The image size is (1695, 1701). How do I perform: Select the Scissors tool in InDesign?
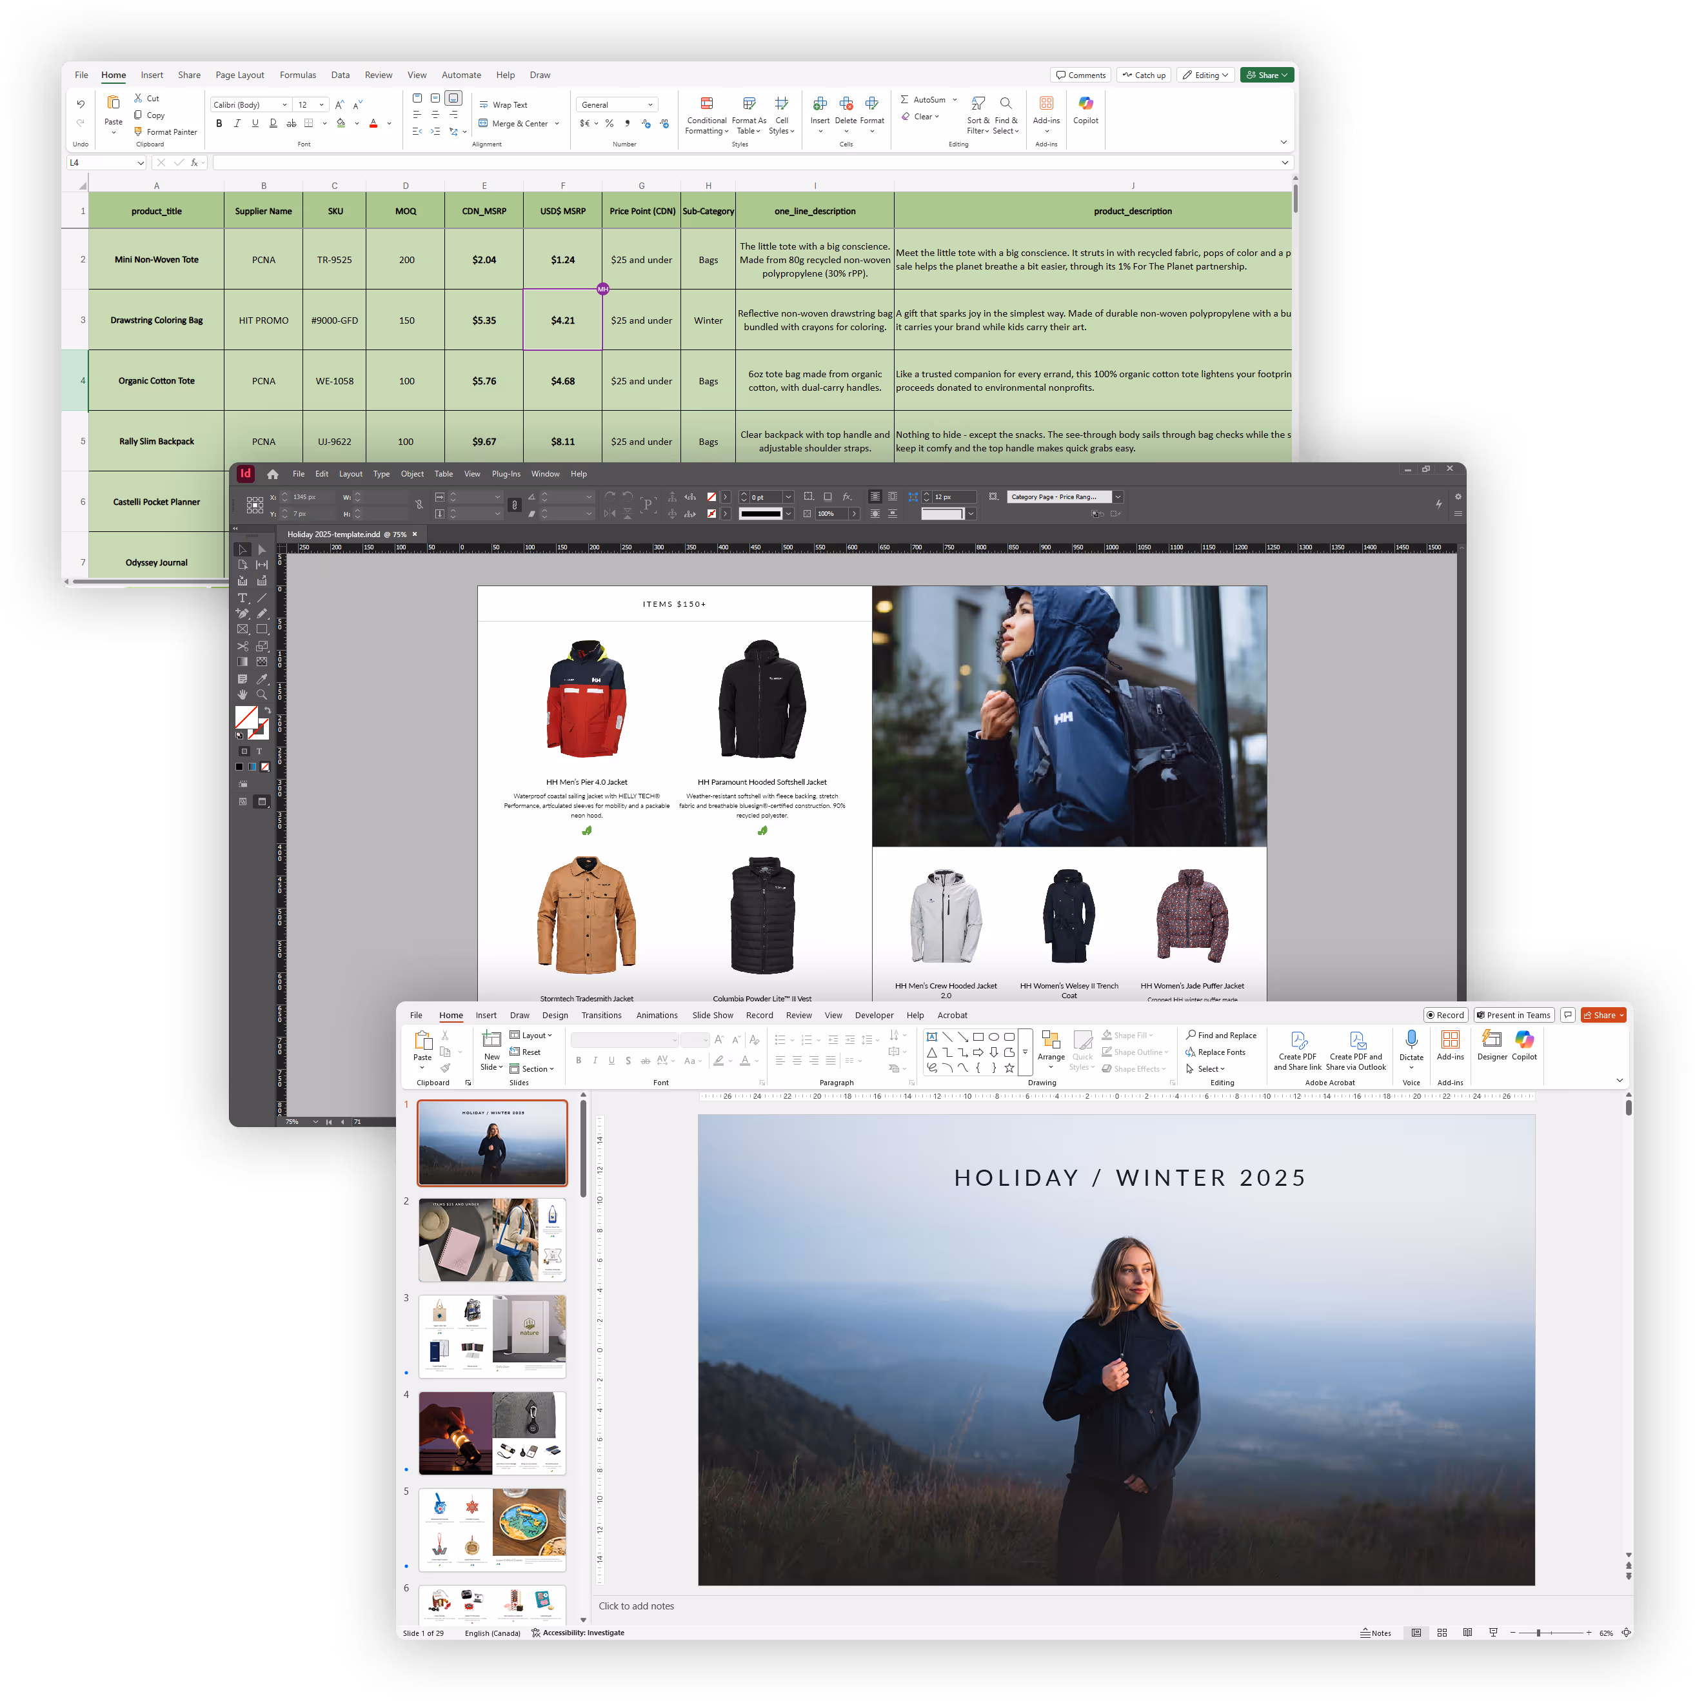tap(243, 645)
